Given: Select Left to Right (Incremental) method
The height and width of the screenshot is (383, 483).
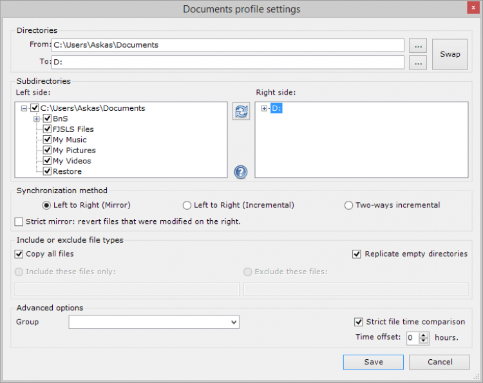Looking at the screenshot, I should 187,205.
